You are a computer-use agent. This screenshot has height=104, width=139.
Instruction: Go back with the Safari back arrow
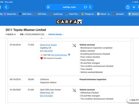(6, 7)
